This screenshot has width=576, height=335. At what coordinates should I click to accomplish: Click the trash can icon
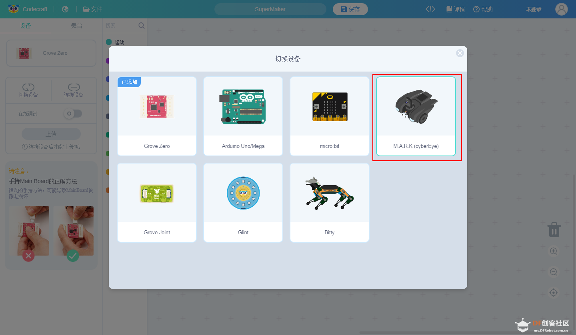pos(554,230)
